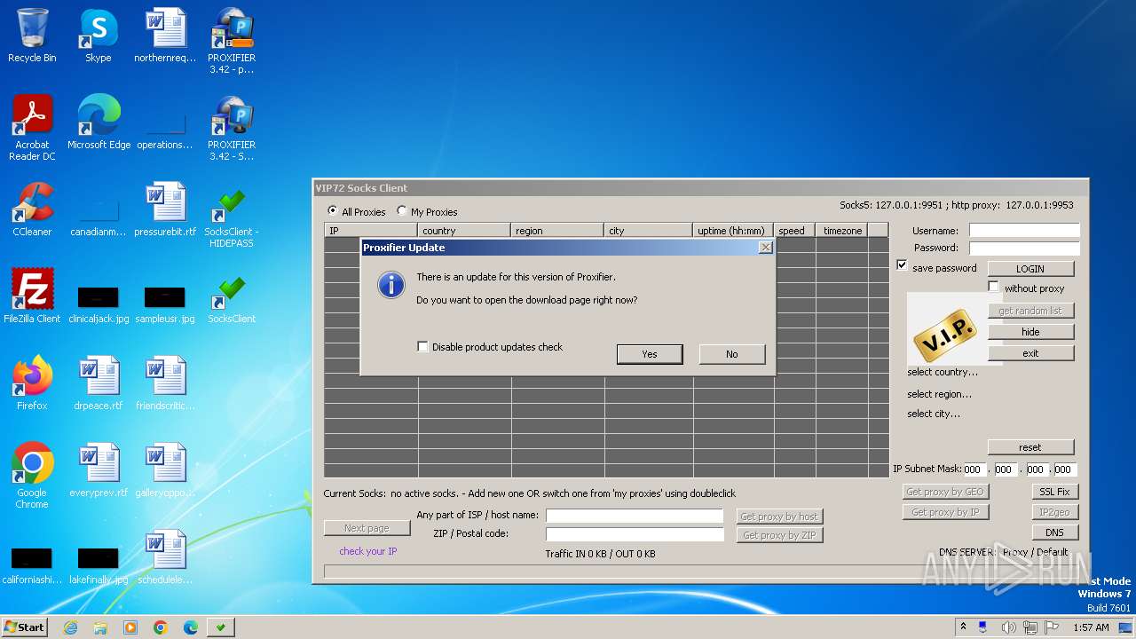Toggle the save password checkbox
Image resolution: width=1136 pixels, height=639 pixels.
903,266
